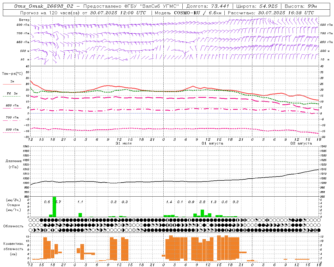The height and width of the screenshot is (267, 334).
Task: Select the Прогноз на 120 часа(ов) text
Action: [x=50, y=13]
